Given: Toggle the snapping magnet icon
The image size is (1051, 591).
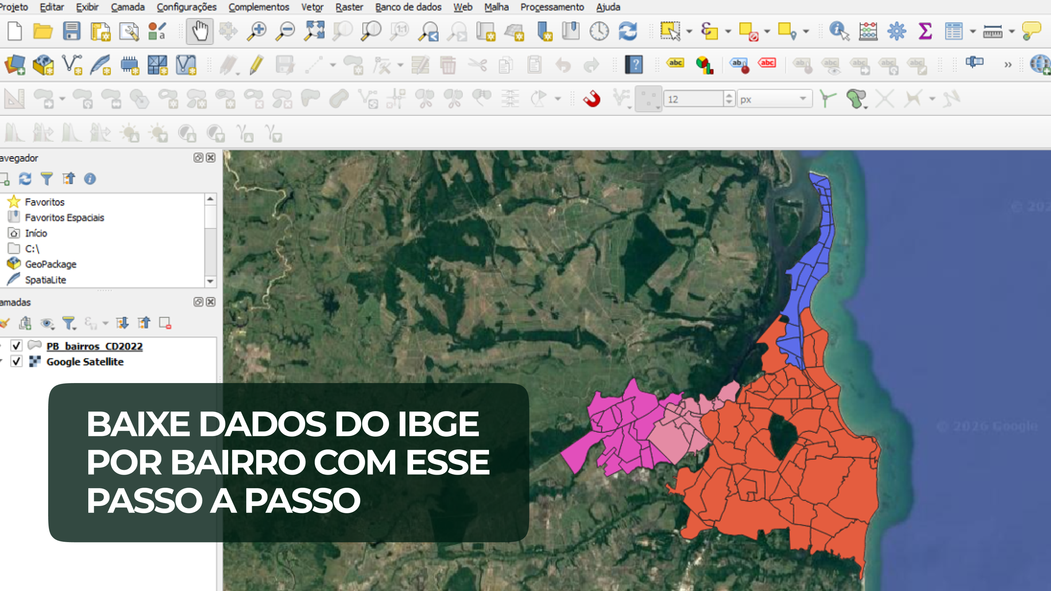Looking at the screenshot, I should point(592,99).
